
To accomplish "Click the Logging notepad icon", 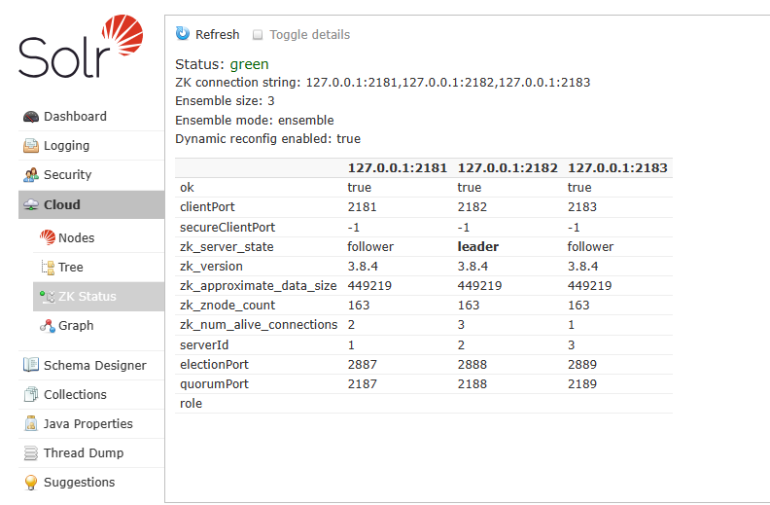I will (x=31, y=146).
